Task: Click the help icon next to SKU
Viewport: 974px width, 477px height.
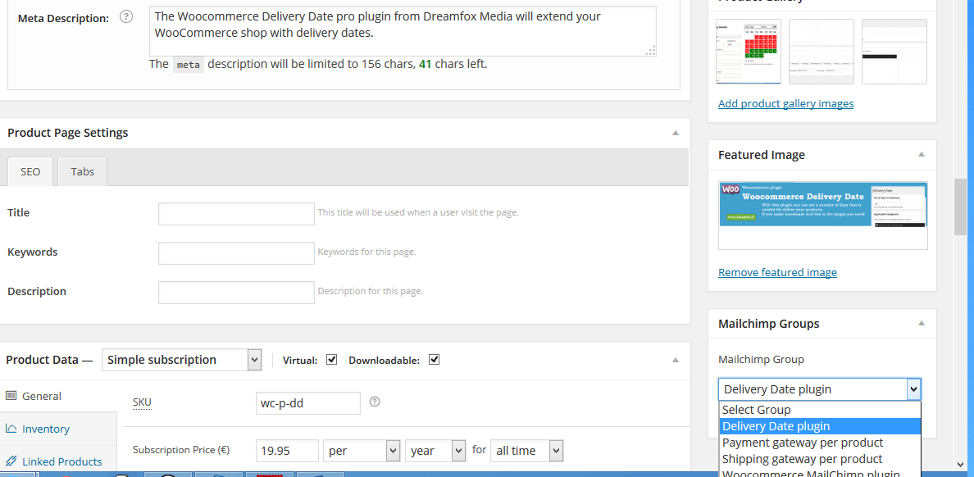Action: [x=375, y=402]
